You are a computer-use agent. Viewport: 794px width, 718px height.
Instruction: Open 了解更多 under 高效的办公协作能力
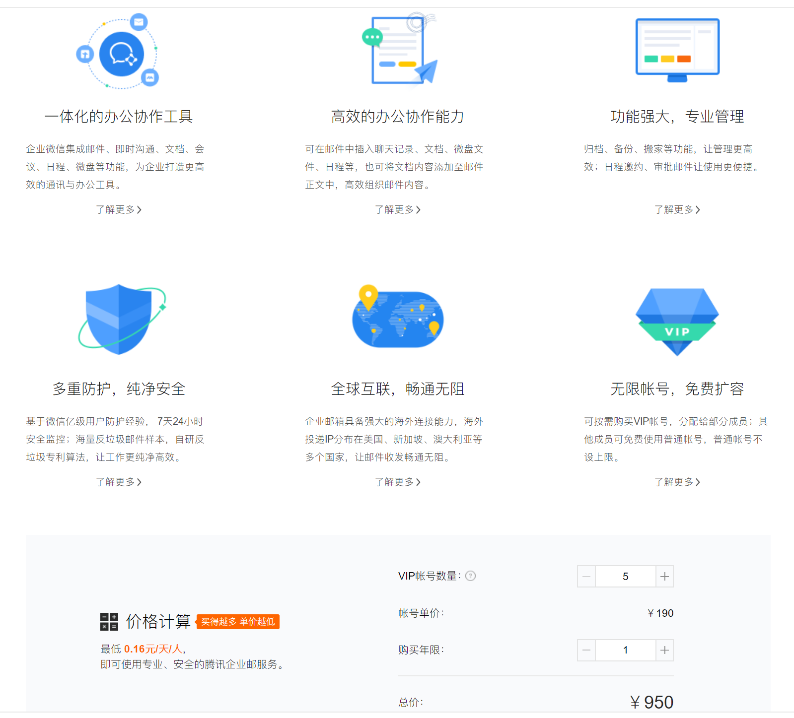tap(398, 209)
